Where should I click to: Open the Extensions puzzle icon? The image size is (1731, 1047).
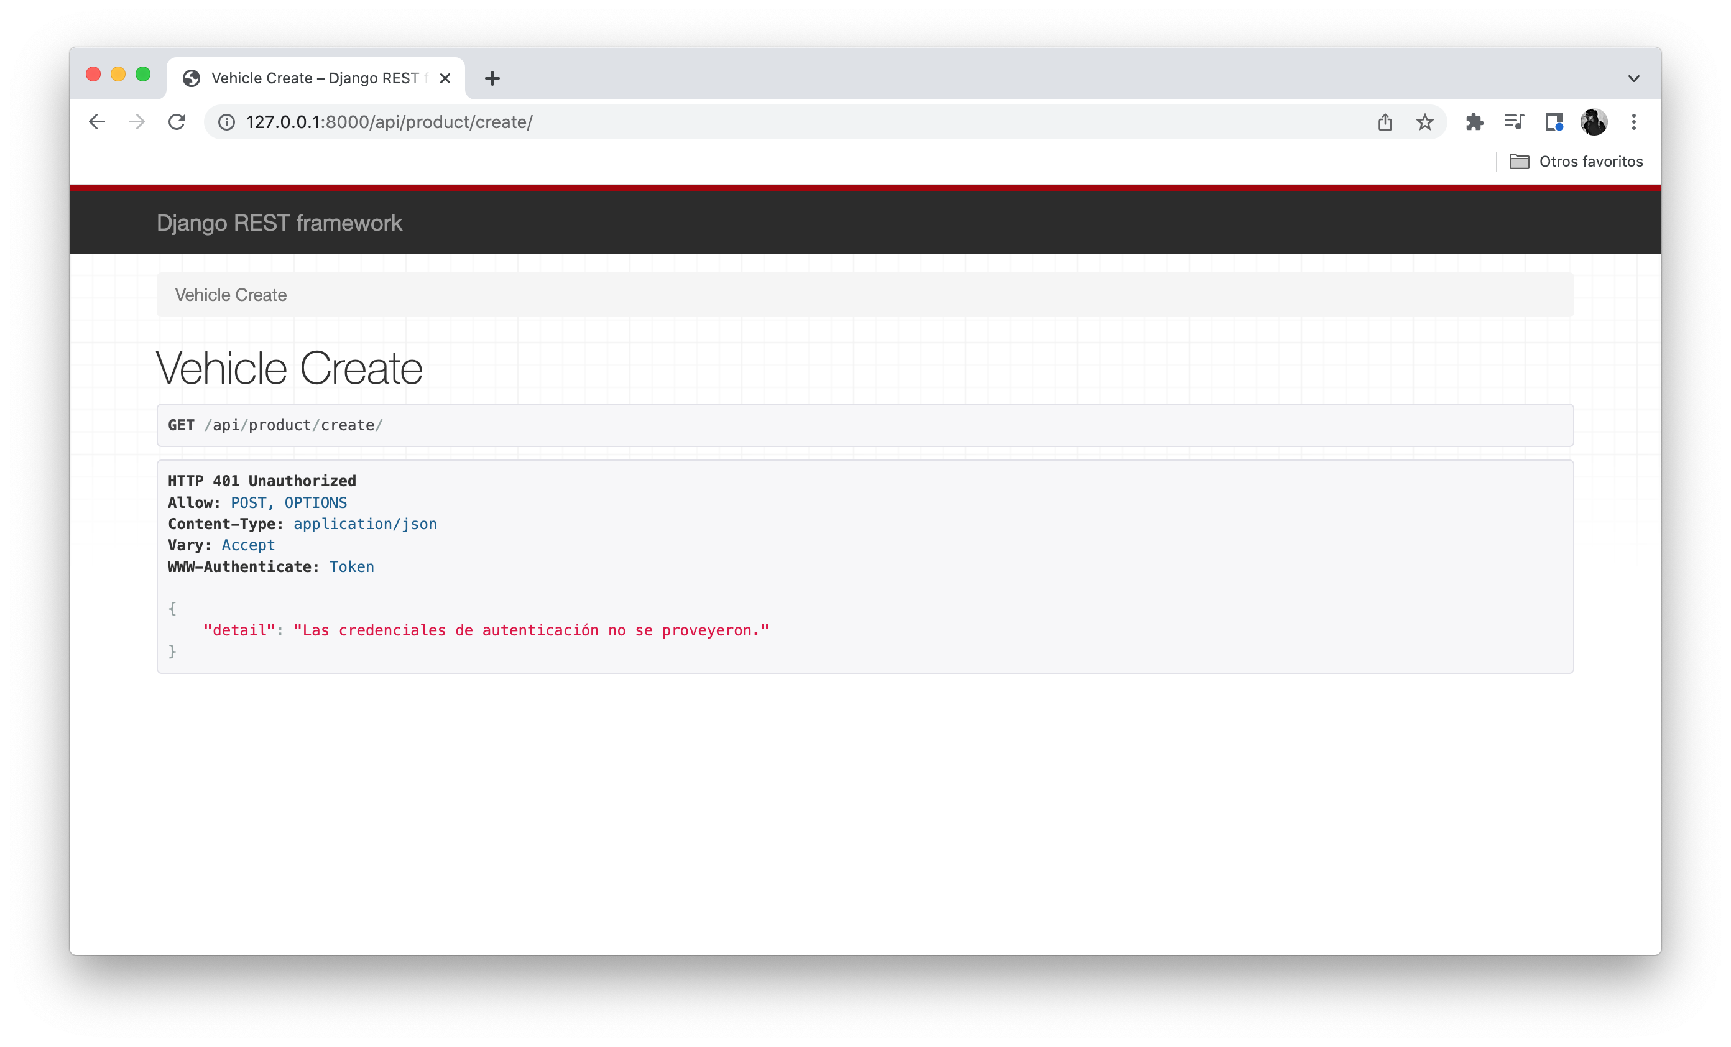(1475, 122)
